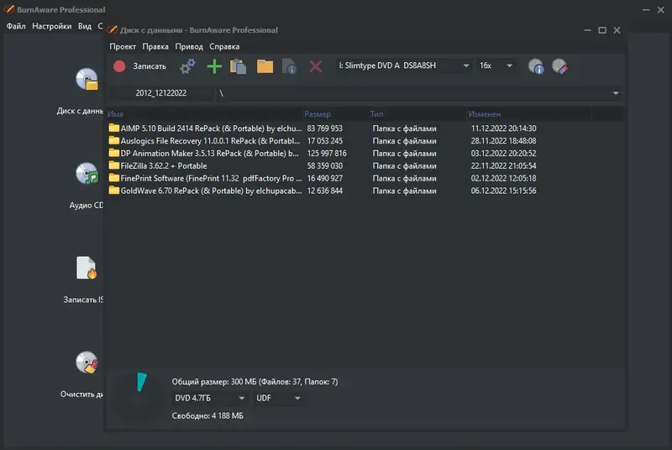Open the disc information icon

click(536, 66)
